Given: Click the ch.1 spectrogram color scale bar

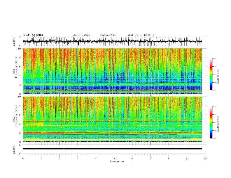Looking at the screenshot, I should coord(211,74).
